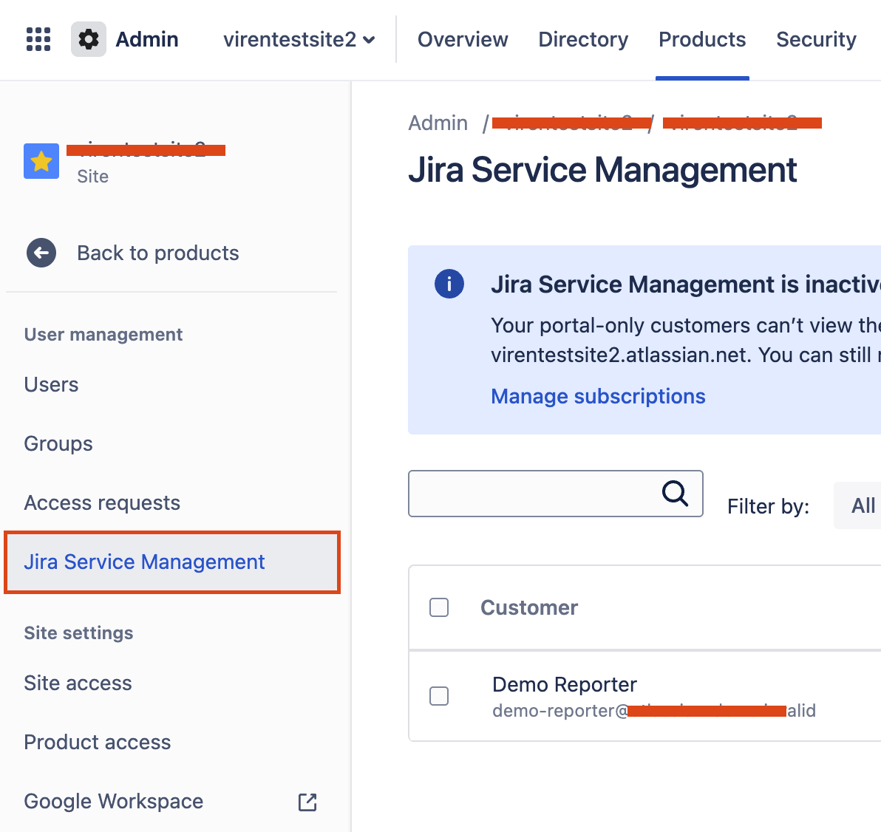
Task: Click the Google Workspace external link icon
Action: (307, 802)
